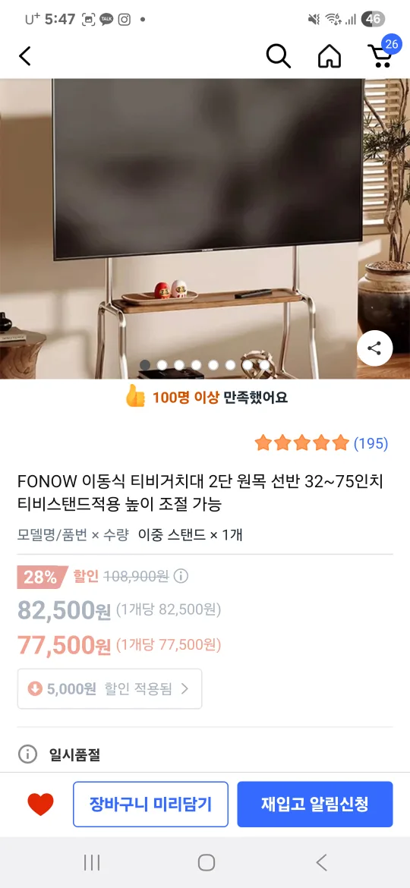Open the (195) reviews link
This screenshot has width=410, height=888.
click(x=371, y=443)
